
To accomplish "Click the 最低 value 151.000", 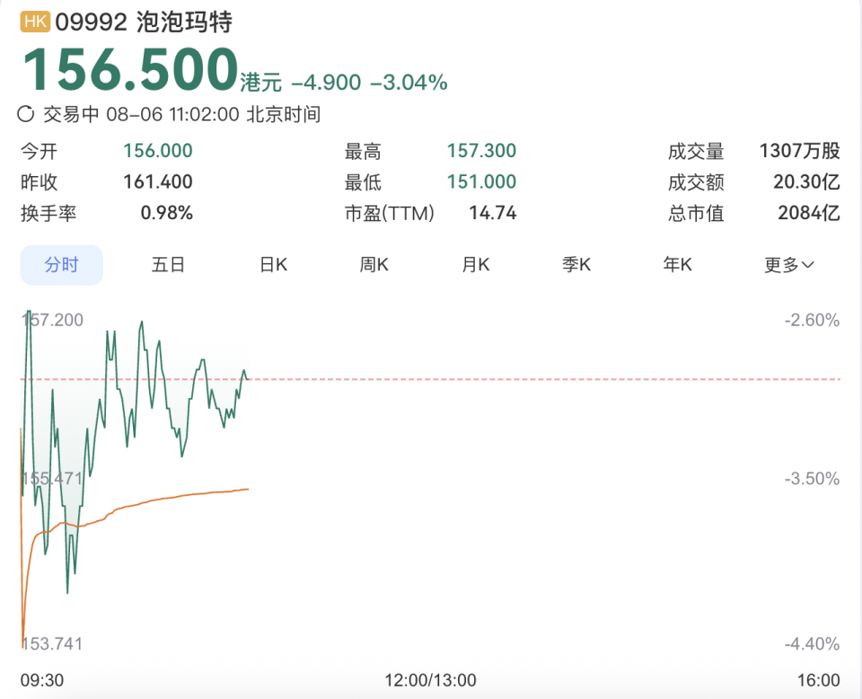I will pos(481,182).
